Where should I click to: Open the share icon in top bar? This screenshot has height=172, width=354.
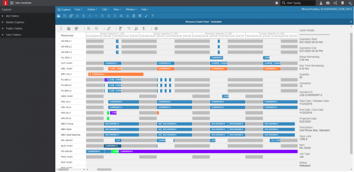tap(335, 3)
